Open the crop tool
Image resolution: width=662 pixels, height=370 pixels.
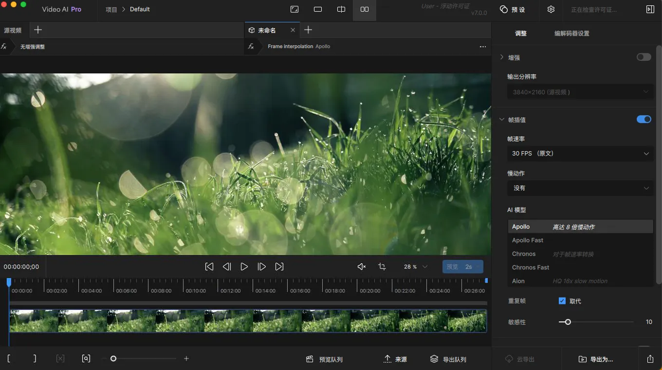coord(382,266)
